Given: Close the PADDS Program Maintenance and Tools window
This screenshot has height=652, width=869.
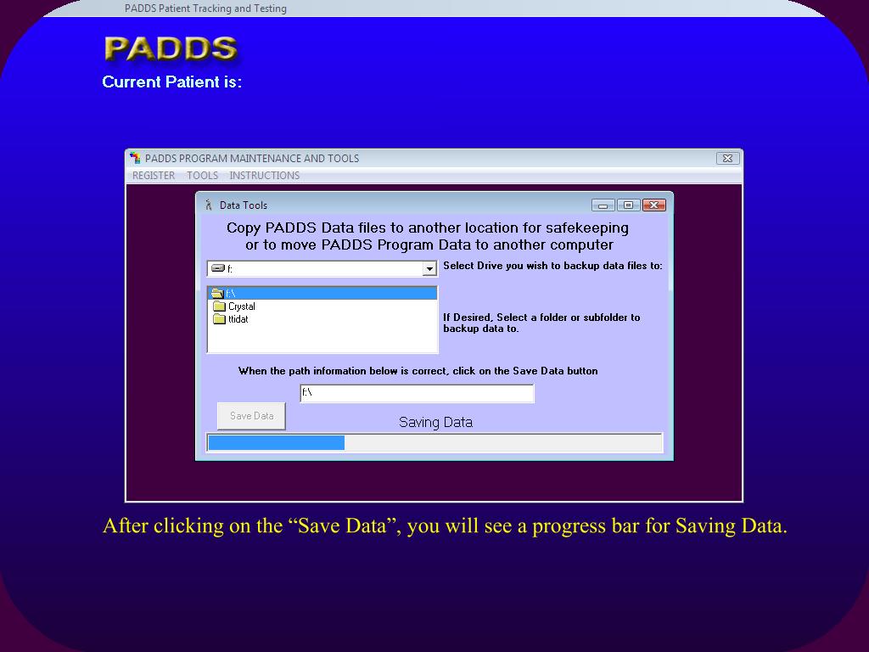Looking at the screenshot, I should [x=727, y=158].
